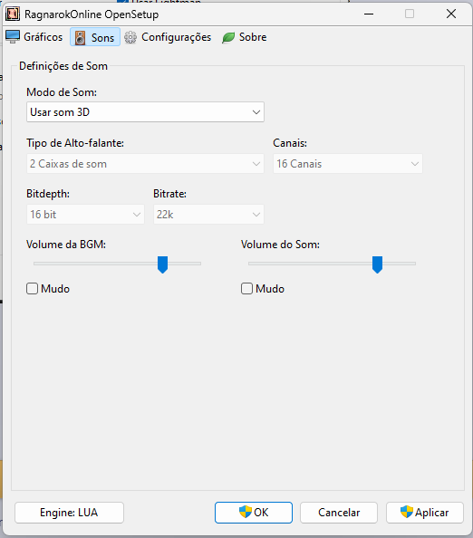Close the OpenSetup window
473x538 pixels.
coord(451,14)
